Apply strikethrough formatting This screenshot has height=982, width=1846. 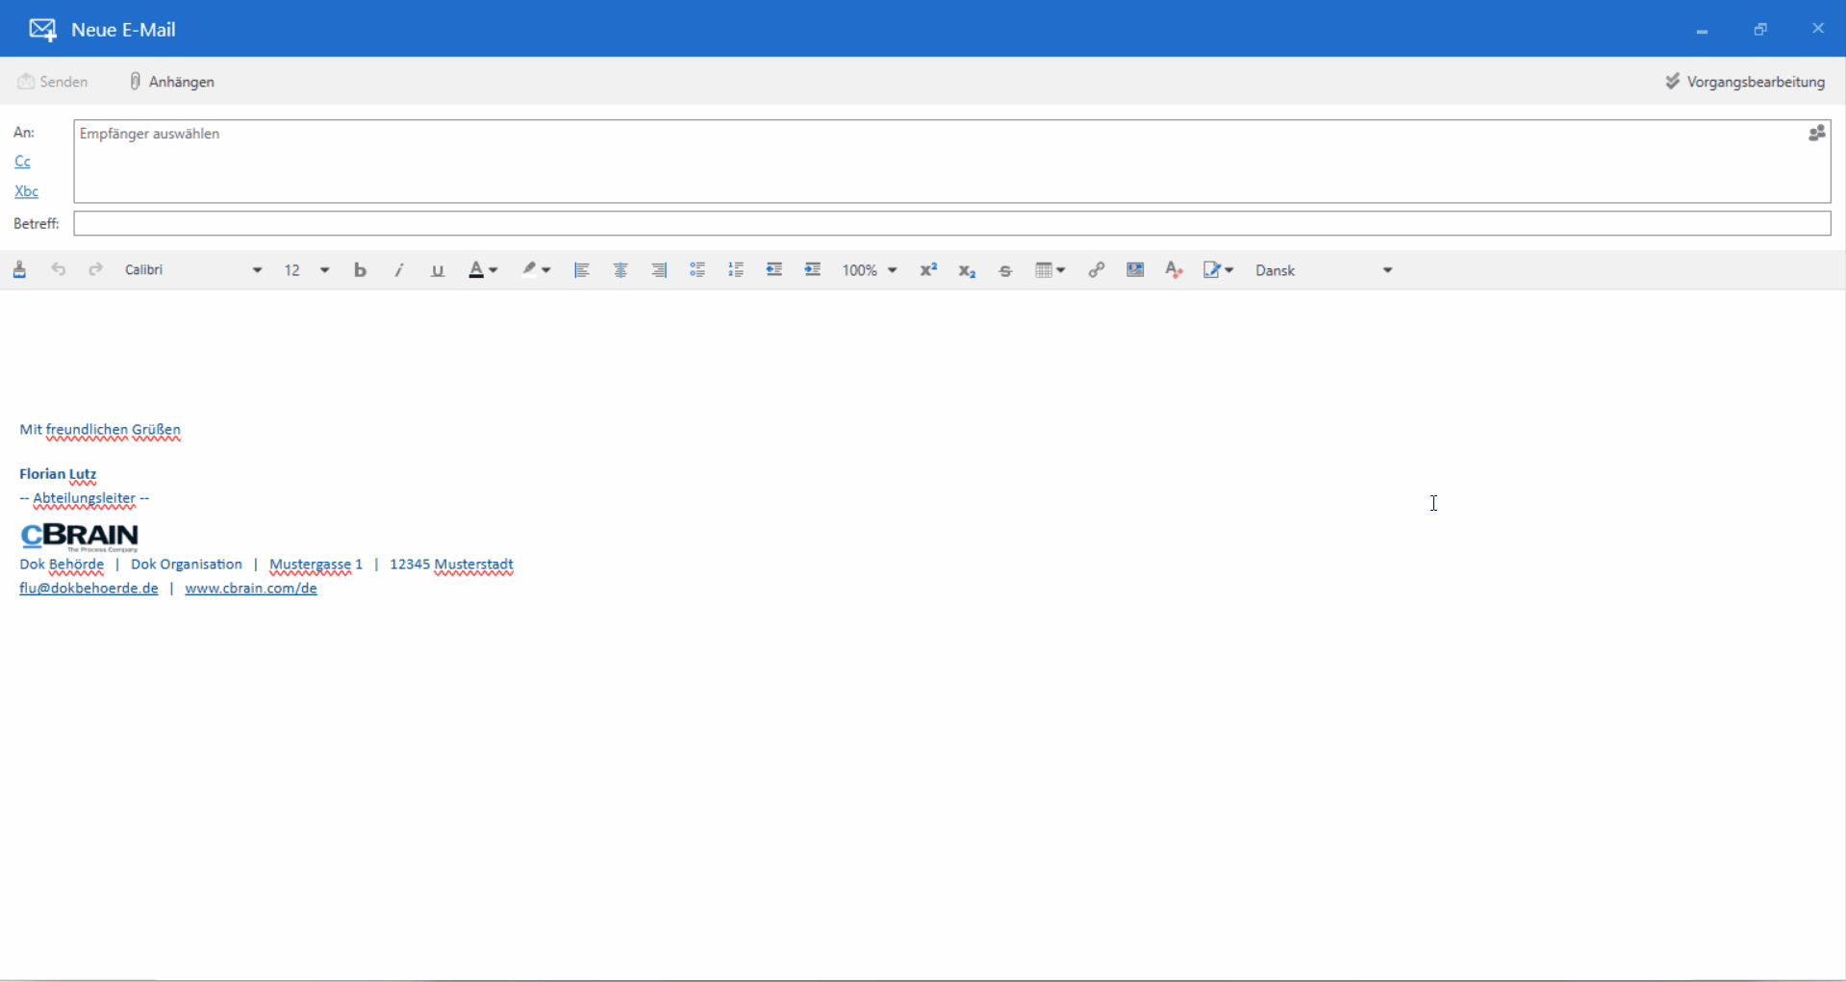(x=1004, y=270)
